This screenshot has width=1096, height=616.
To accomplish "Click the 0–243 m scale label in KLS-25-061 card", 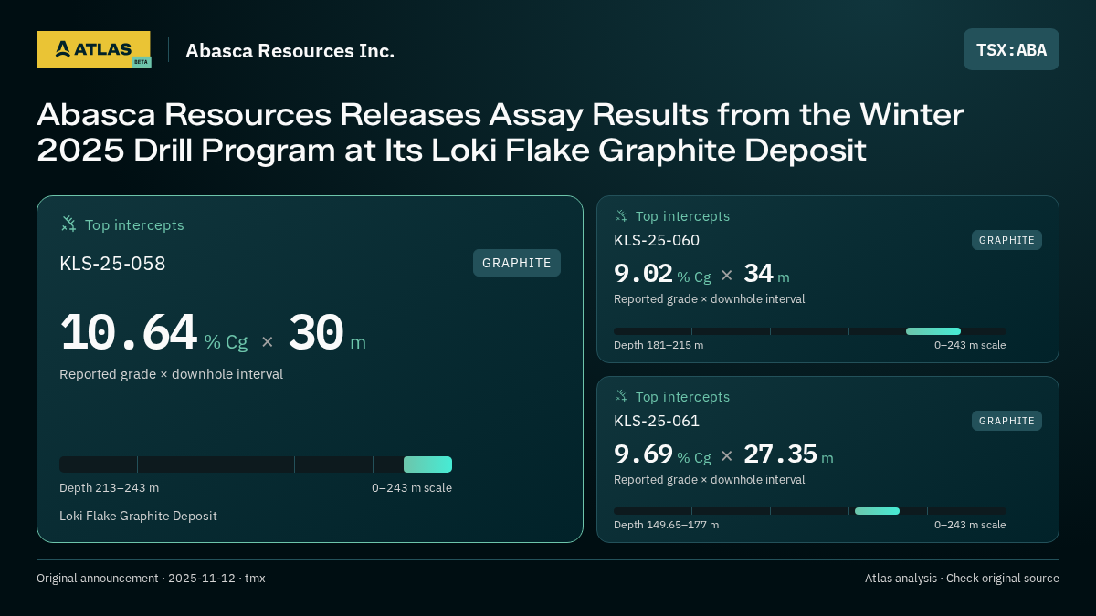I will 970,525.
